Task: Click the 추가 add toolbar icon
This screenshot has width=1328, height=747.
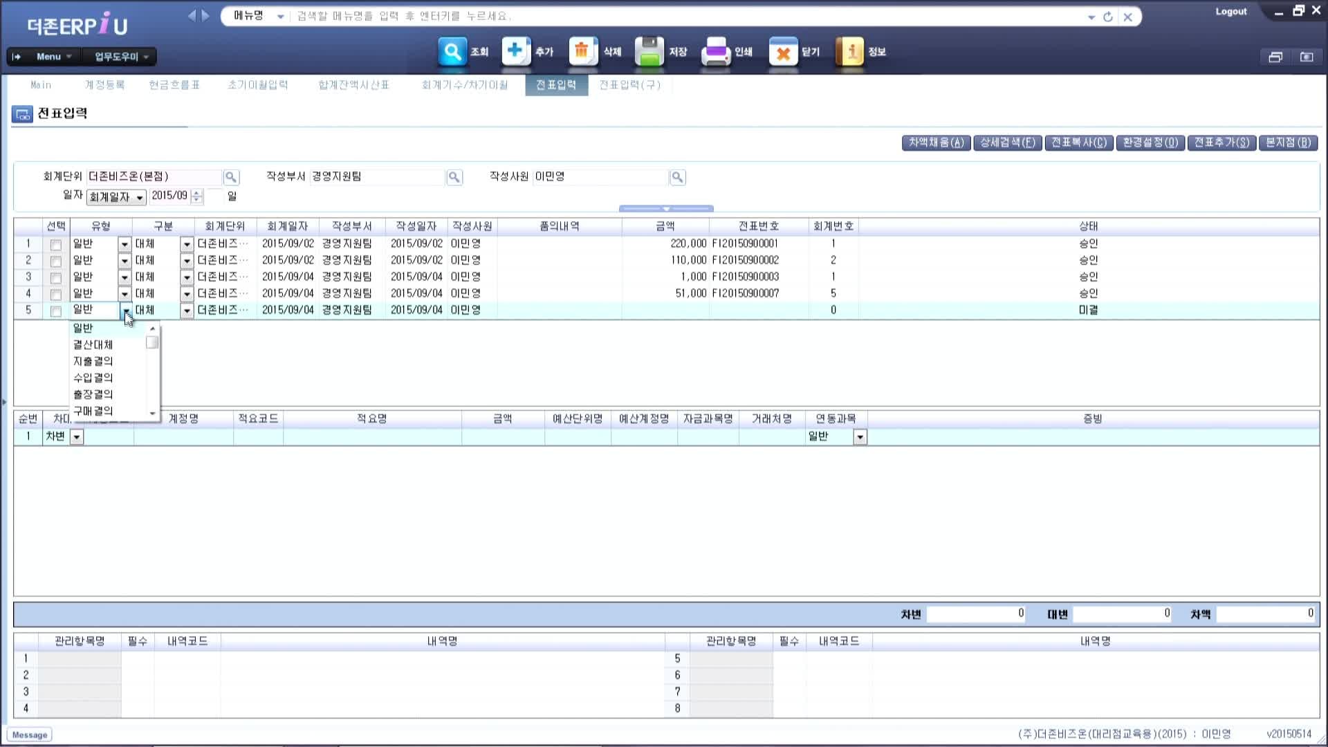Action: tap(516, 52)
